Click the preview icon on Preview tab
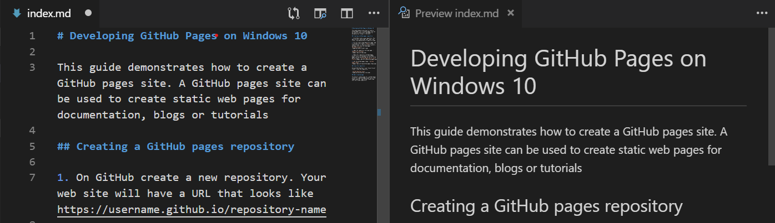The image size is (775, 223). tap(405, 13)
